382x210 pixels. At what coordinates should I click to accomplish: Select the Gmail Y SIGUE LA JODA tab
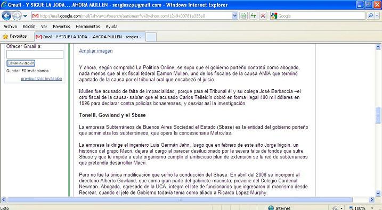click(90, 37)
